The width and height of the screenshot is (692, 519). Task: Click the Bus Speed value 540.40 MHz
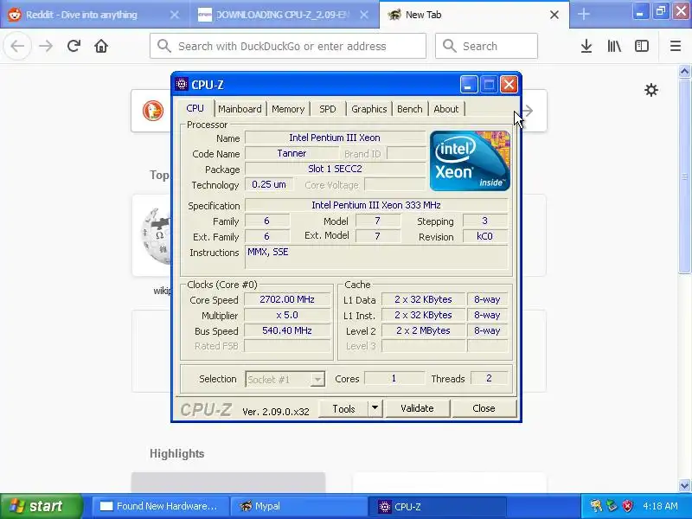[x=287, y=330]
